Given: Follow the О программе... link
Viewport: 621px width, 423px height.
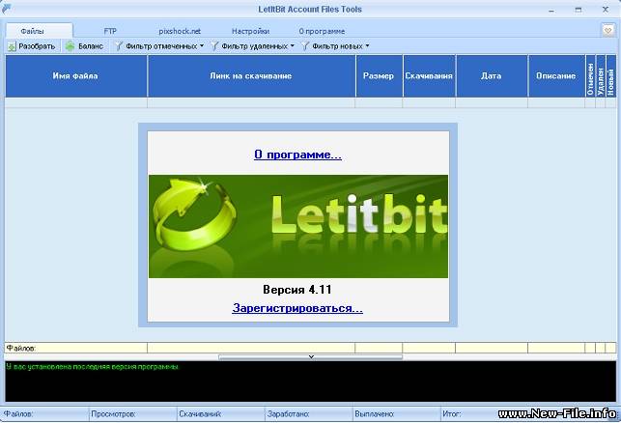Looking at the screenshot, I should [x=297, y=155].
